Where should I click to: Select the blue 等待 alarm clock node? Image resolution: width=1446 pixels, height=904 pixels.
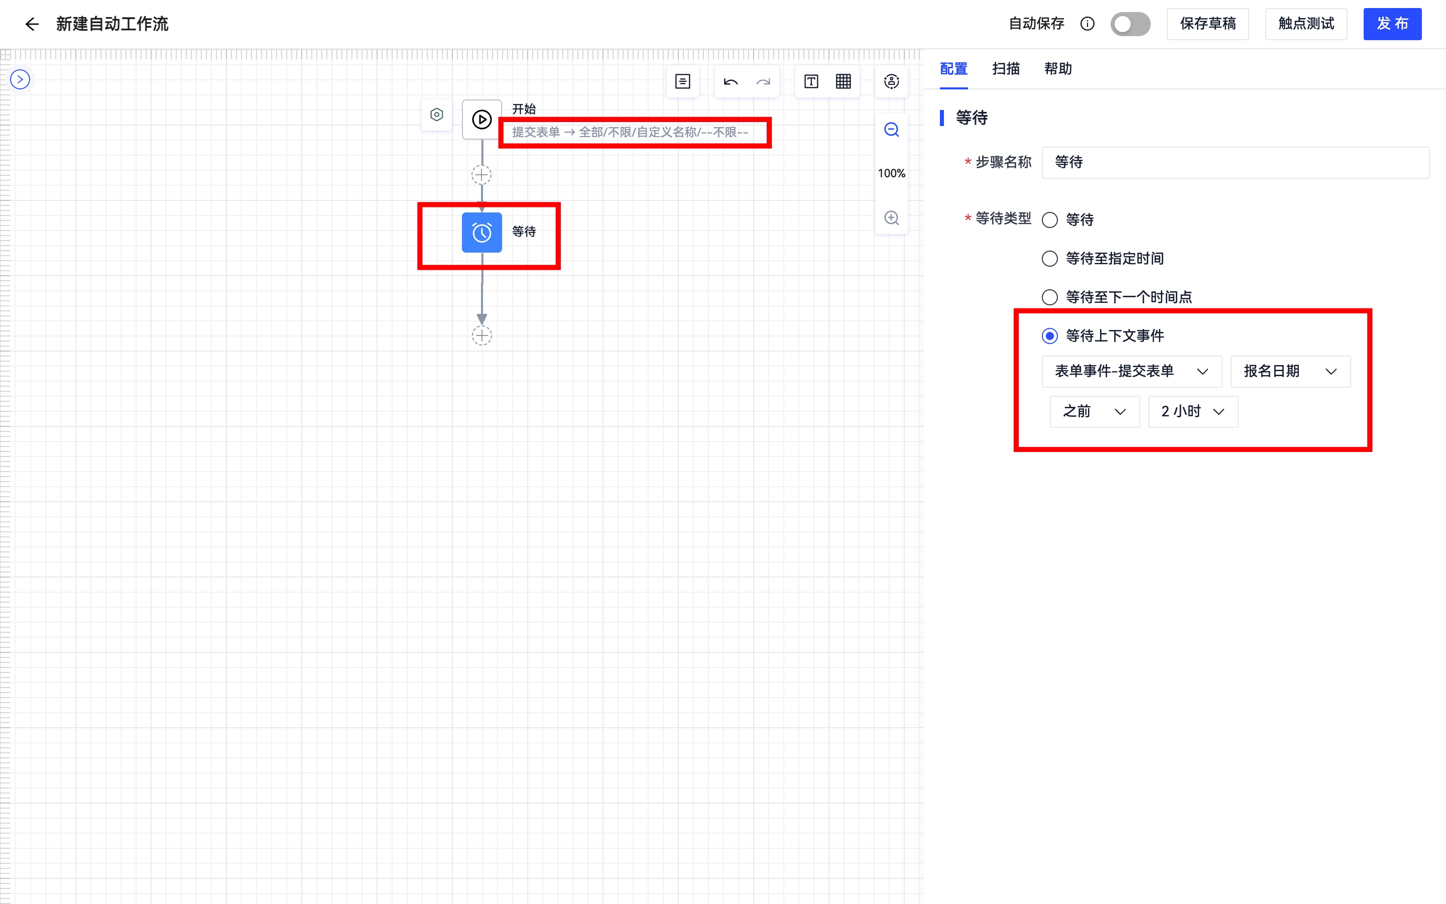(x=481, y=232)
